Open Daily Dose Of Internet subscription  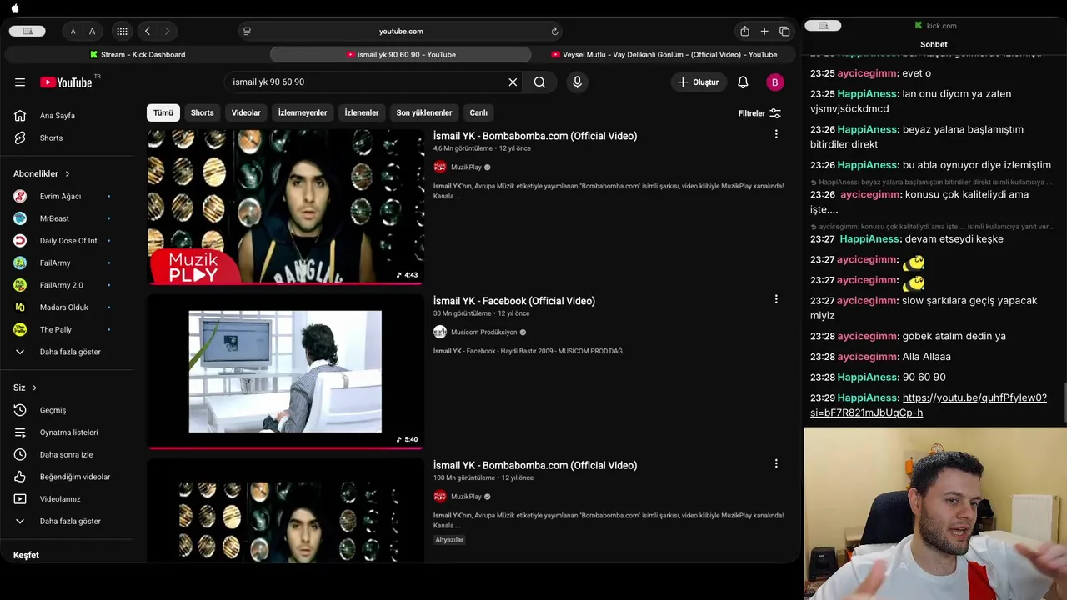coord(69,241)
